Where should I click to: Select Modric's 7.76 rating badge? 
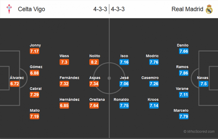pyautogui.click(x=154, y=62)
